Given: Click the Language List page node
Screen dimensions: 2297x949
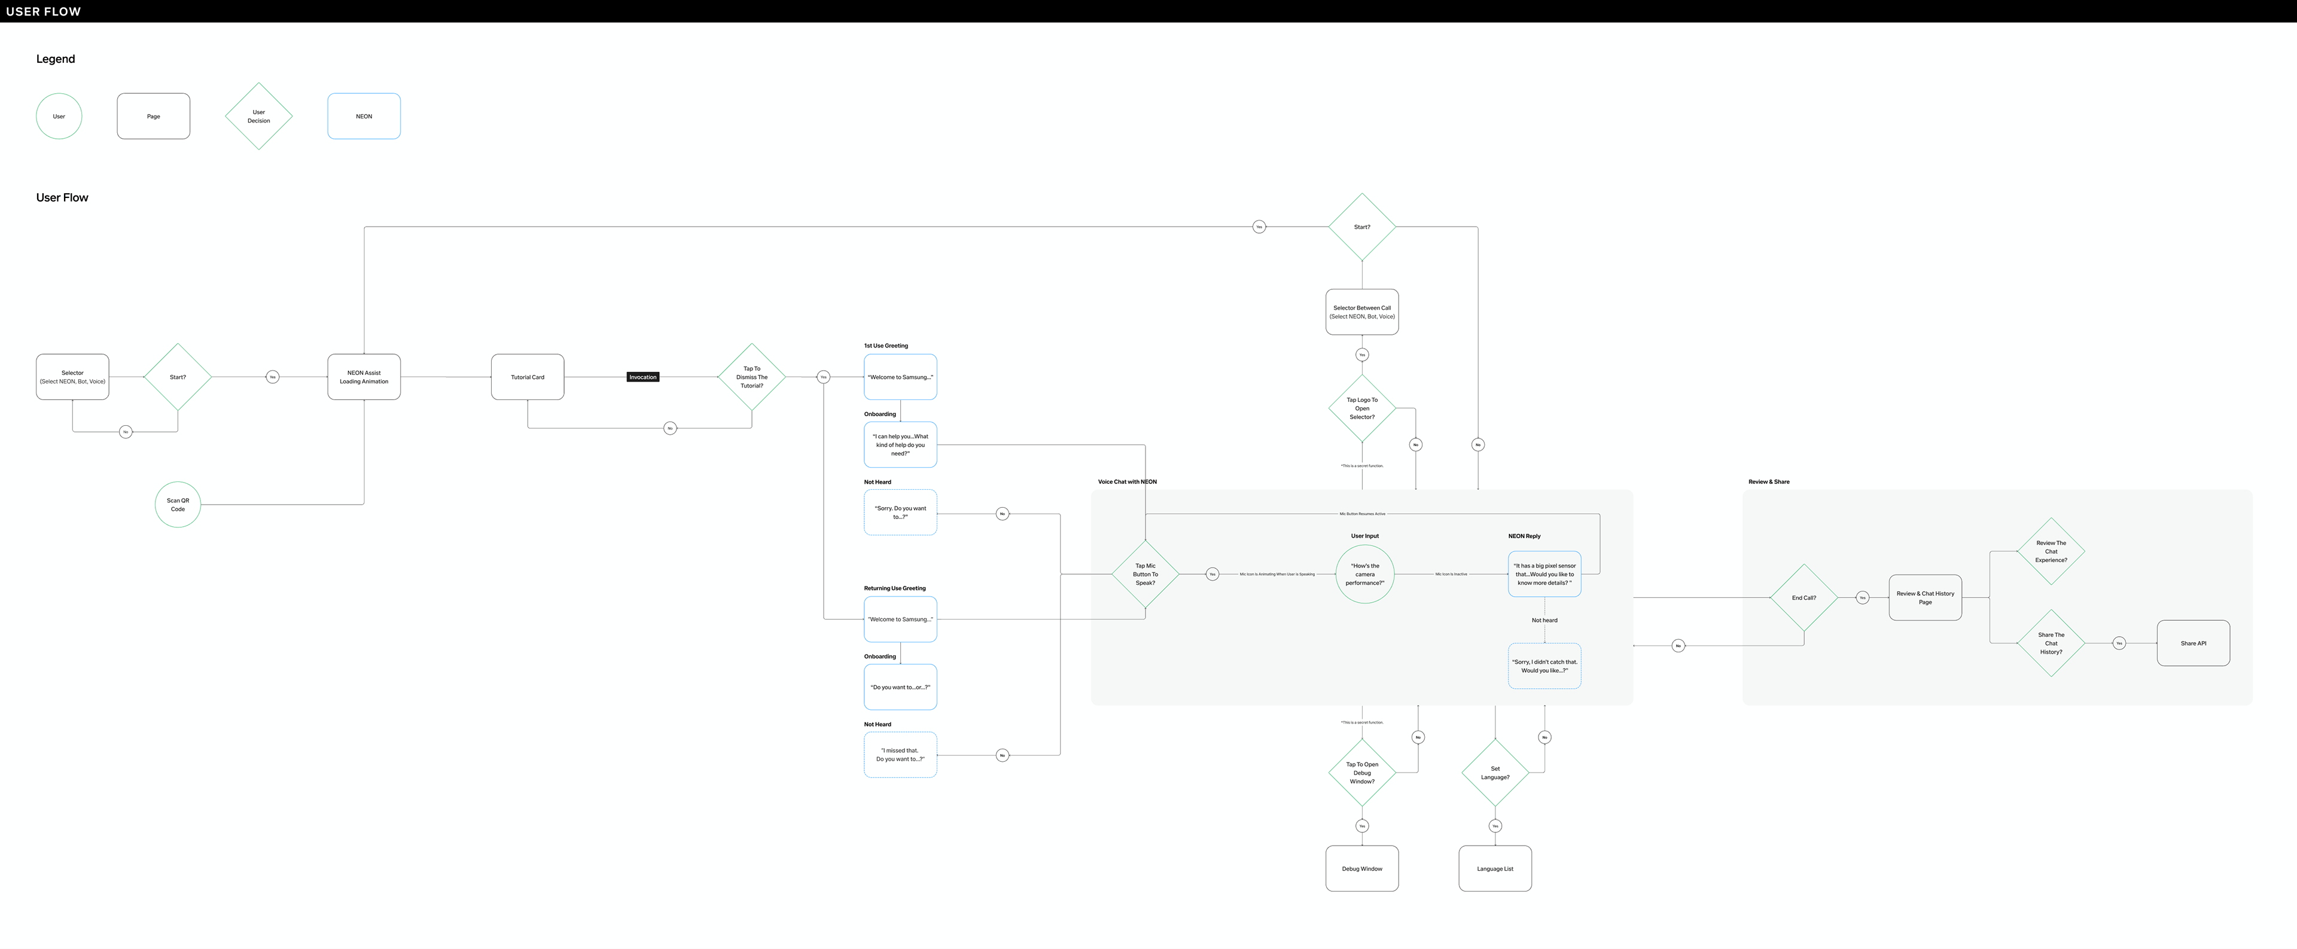Looking at the screenshot, I should [1494, 869].
